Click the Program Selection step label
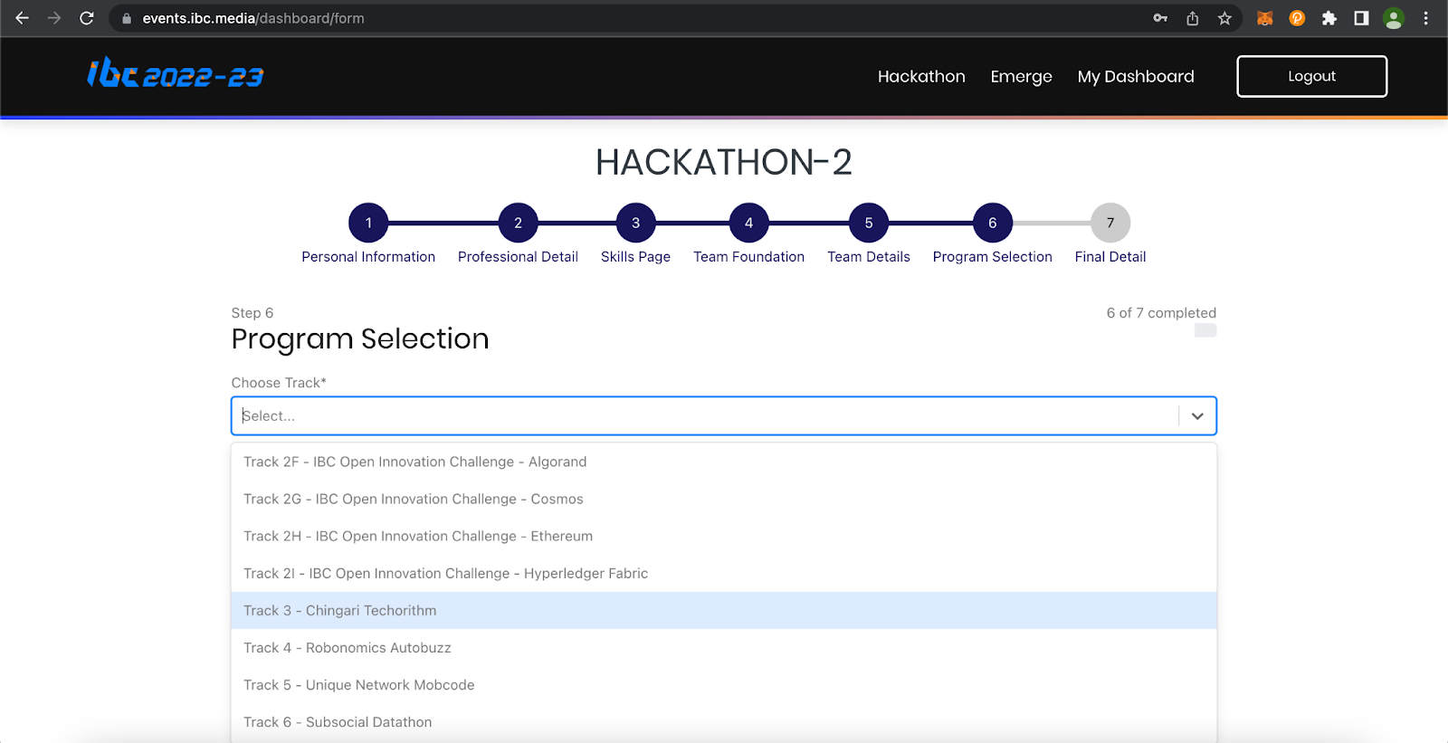1448x743 pixels. pos(993,257)
